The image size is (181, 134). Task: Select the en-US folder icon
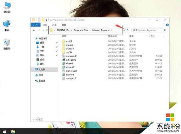tap(63, 41)
